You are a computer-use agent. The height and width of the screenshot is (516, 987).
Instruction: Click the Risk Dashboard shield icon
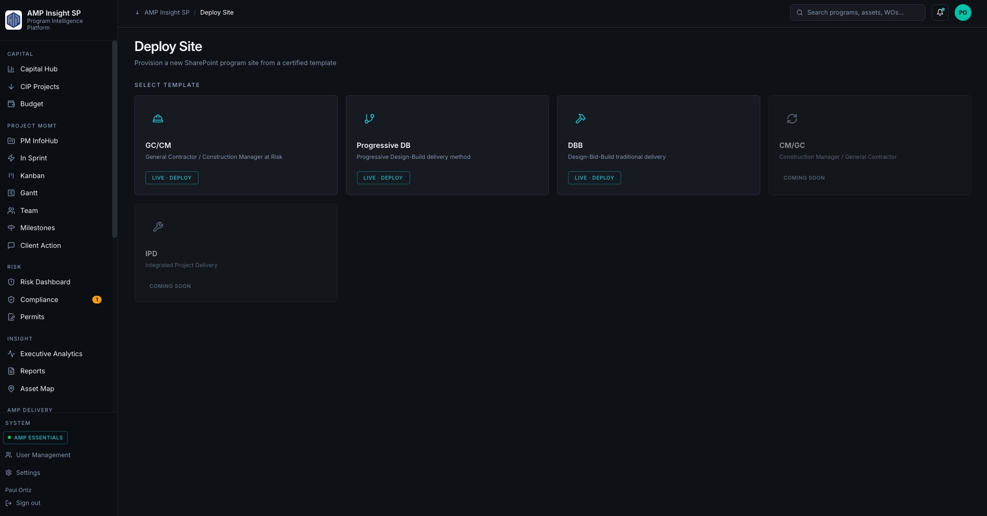tap(11, 282)
